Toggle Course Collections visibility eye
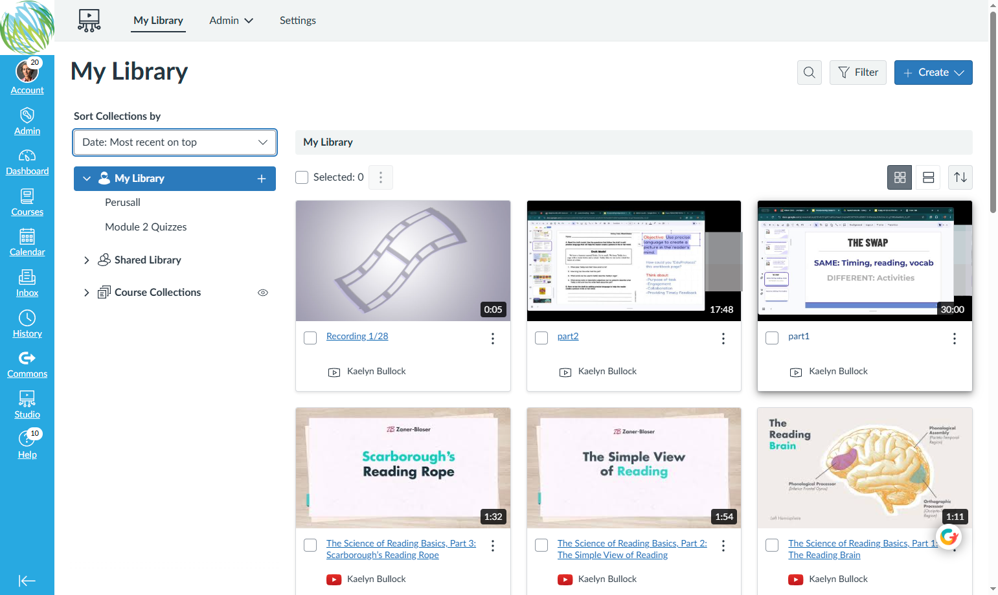Image resolution: width=998 pixels, height=595 pixels. pos(263,293)
